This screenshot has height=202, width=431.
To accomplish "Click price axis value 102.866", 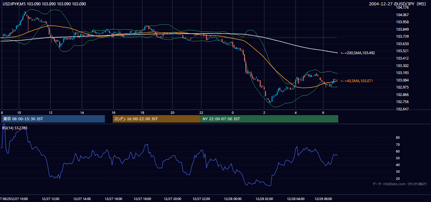I will (402, 95).
